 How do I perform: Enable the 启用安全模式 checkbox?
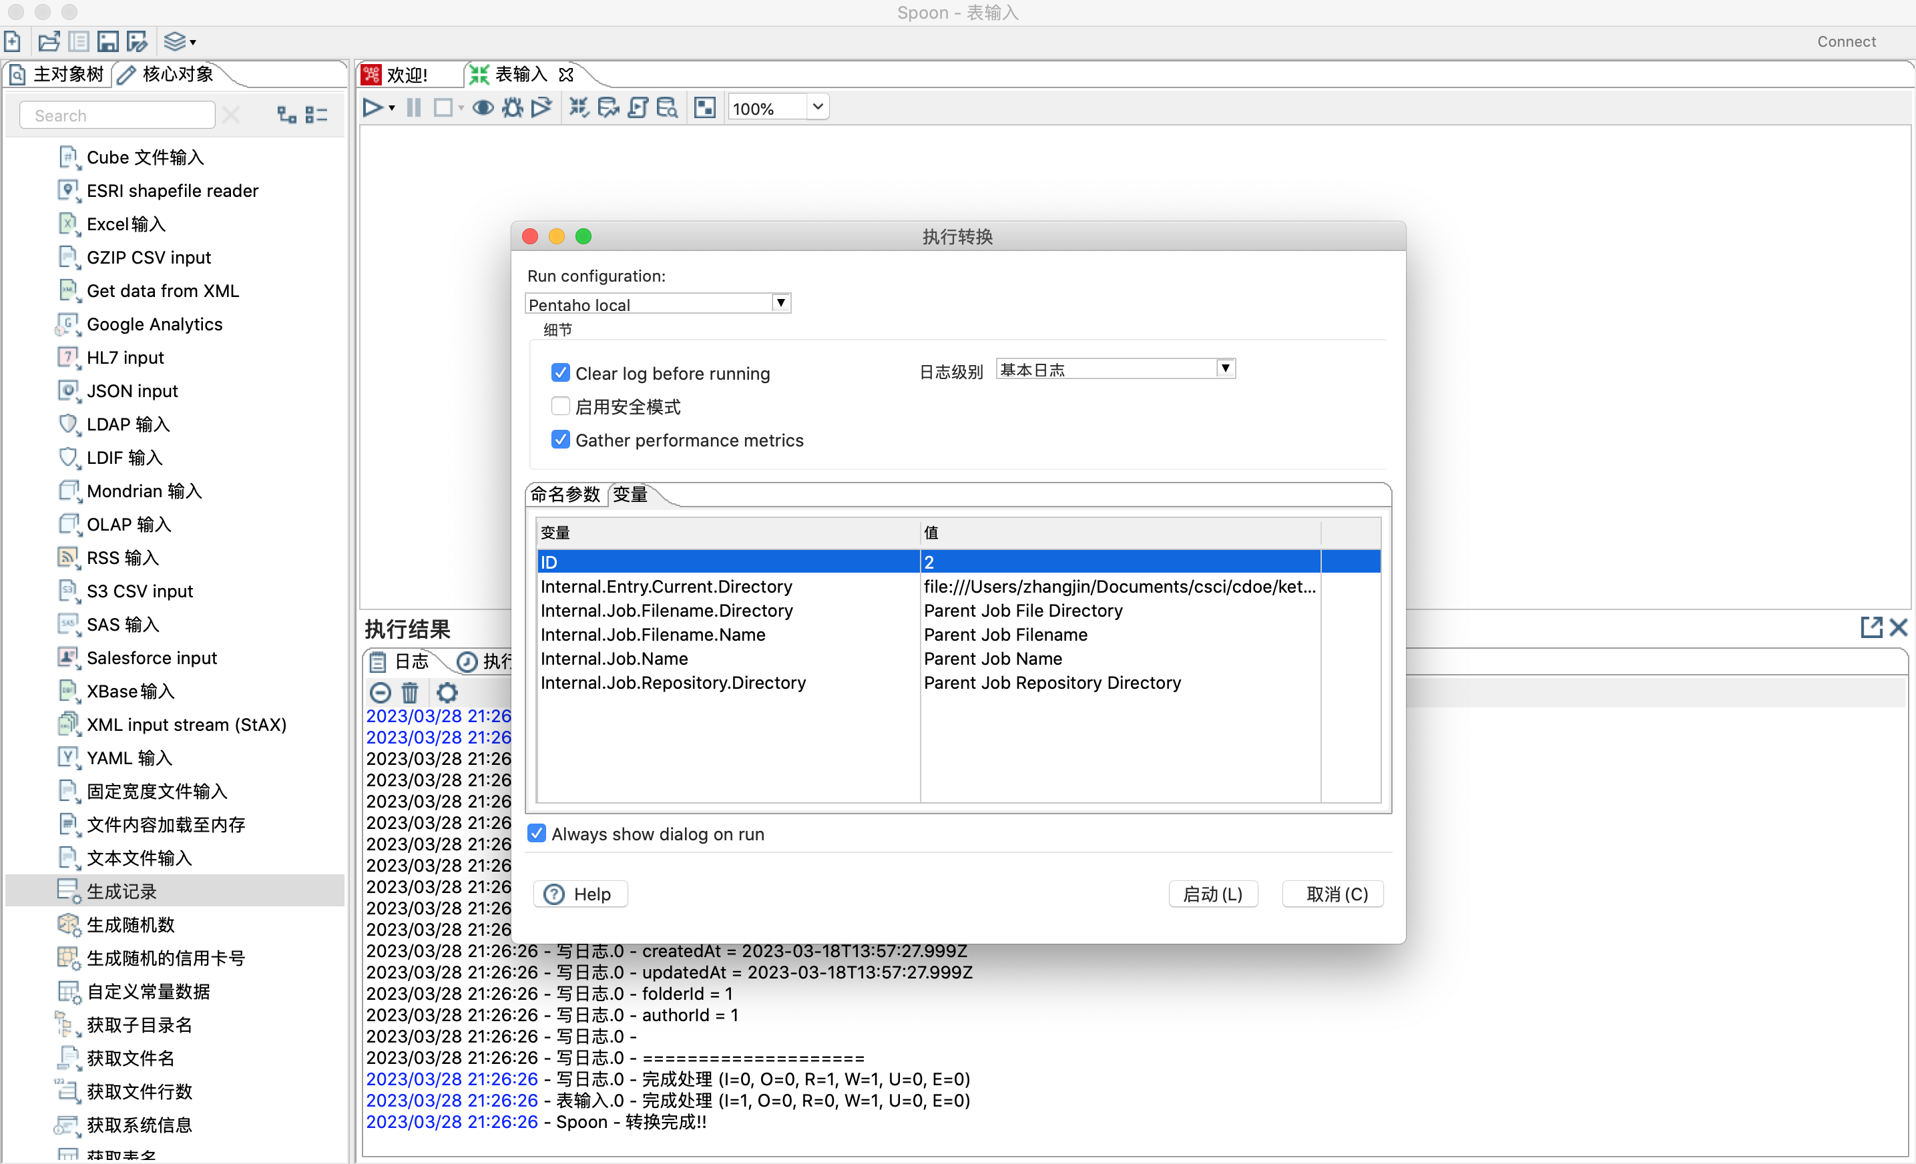[561, 406]
